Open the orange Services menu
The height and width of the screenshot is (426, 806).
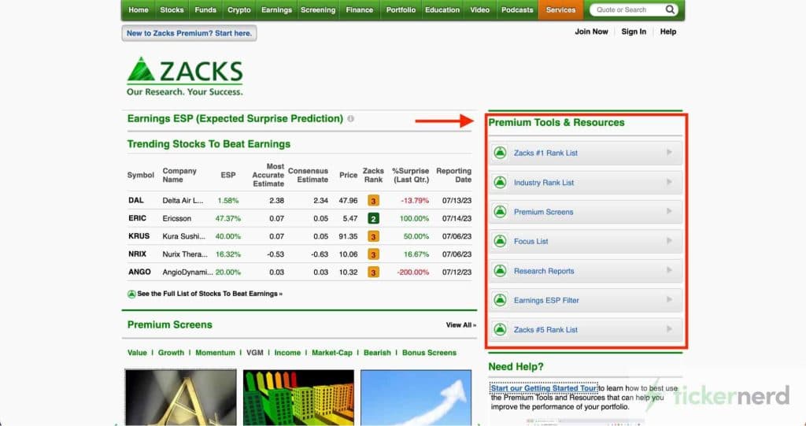point(560,9)
